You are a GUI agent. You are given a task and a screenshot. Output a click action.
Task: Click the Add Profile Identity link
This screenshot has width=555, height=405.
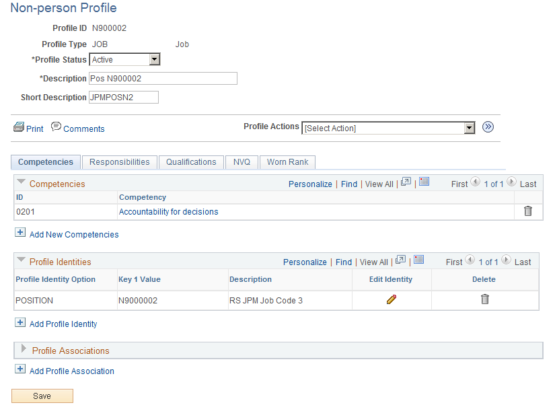click(x=63, y=324)
